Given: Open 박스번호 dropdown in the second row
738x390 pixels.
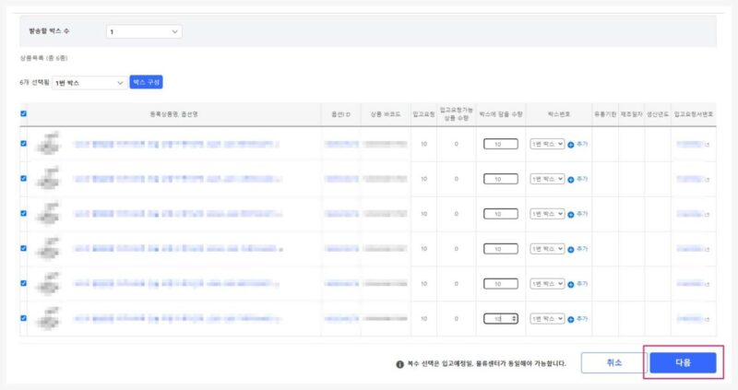Looking at the screenshot, I should coord(547,179).
